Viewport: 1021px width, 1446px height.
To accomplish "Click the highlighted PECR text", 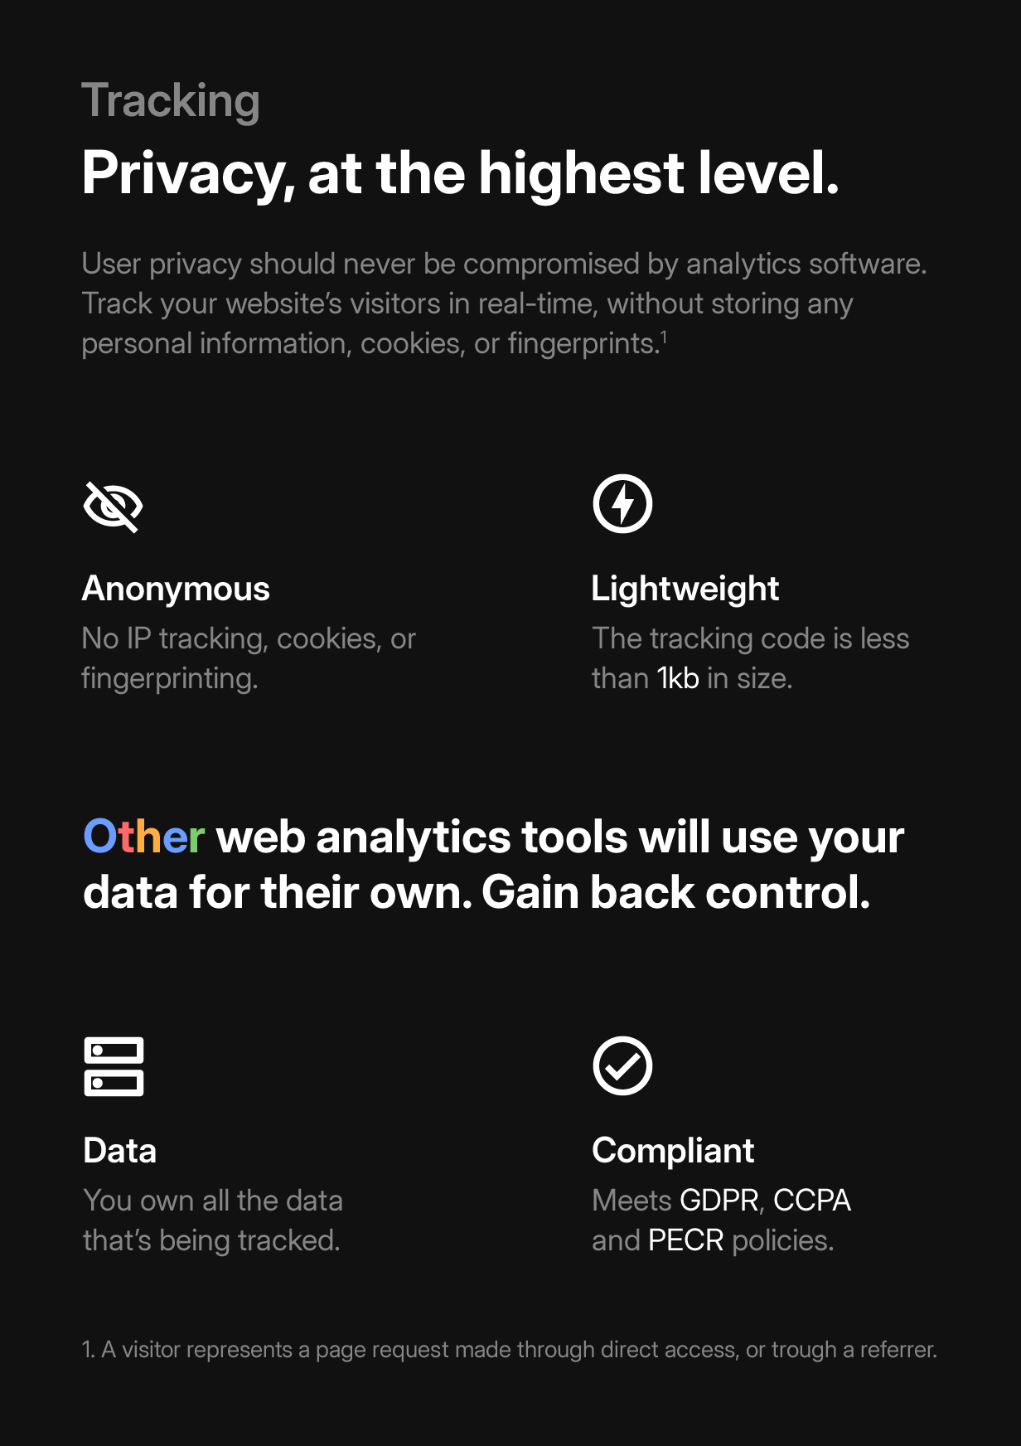I will 686,1240.
